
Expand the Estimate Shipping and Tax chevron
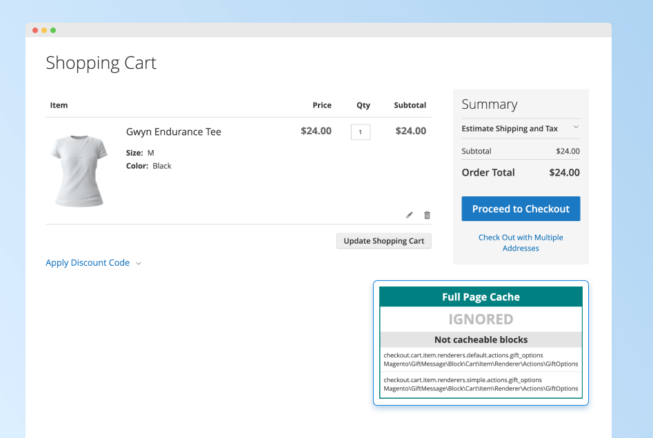click(576, 128)
